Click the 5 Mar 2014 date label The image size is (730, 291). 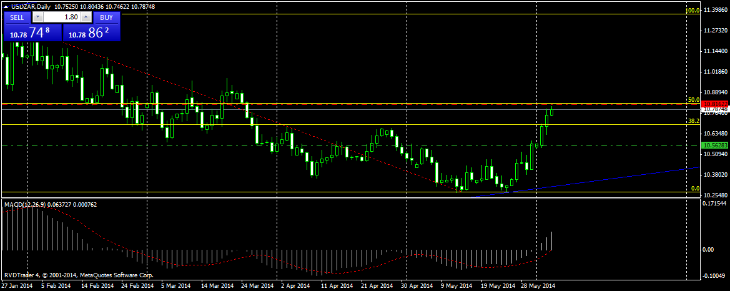point(176,285)
